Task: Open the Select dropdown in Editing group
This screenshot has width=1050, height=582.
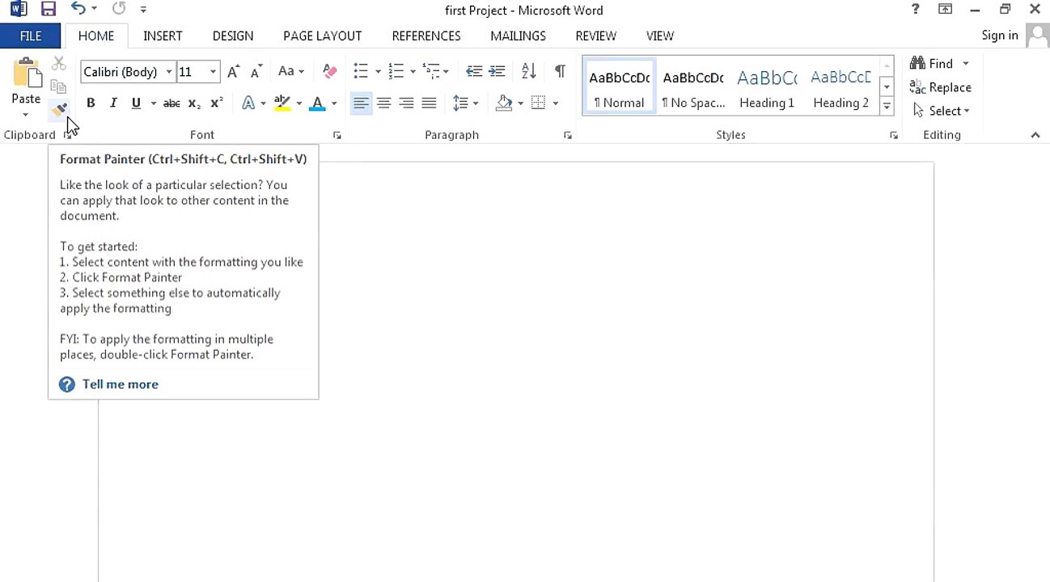Action: 941,111
